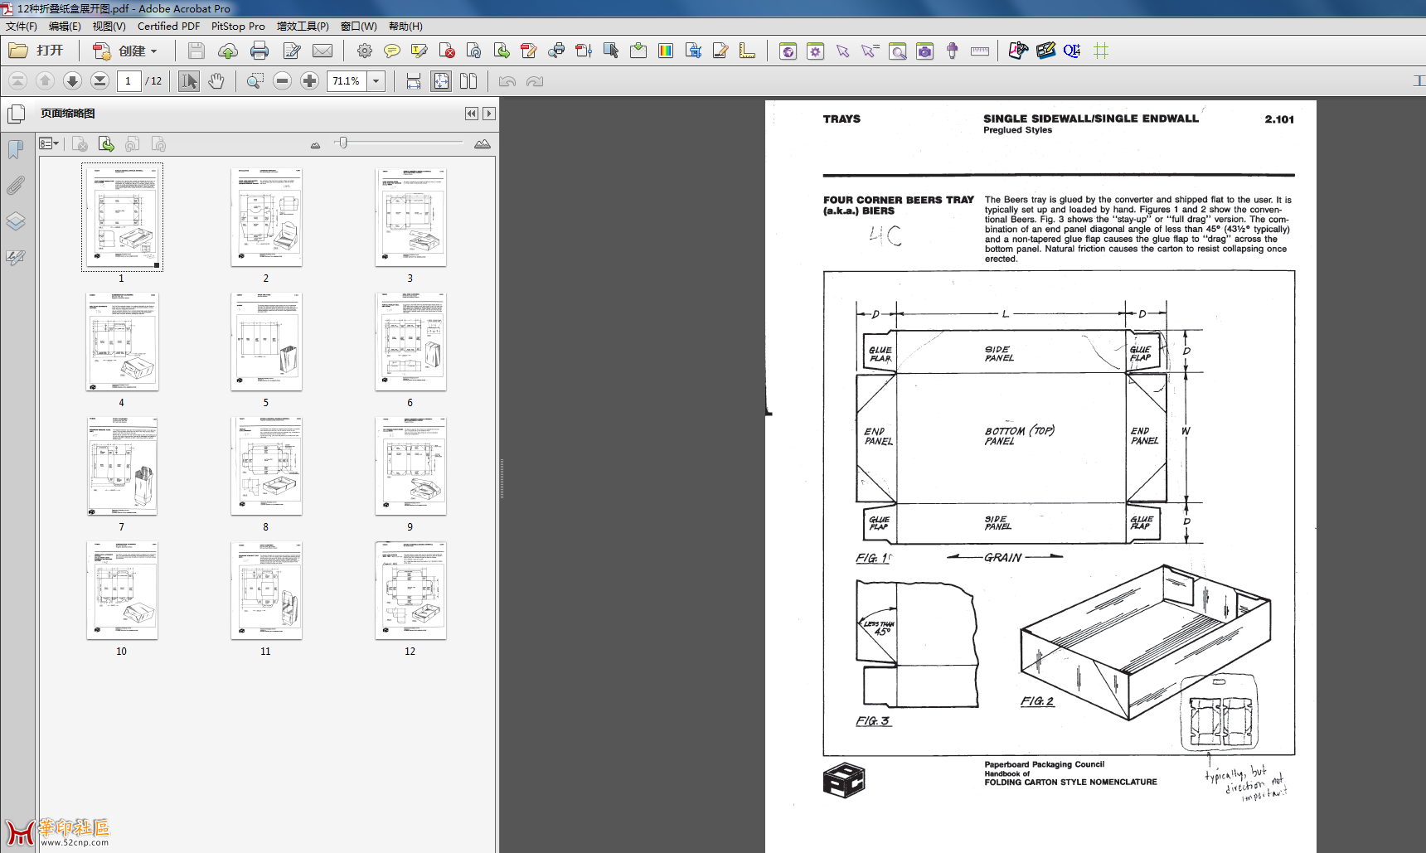Expand thumbnails panel with right arrow
The width and height of the screenshot is (1426, 853).
pos(489,114)
